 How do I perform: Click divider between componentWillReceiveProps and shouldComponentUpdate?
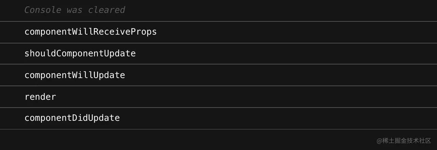click(x=218, y=43)
